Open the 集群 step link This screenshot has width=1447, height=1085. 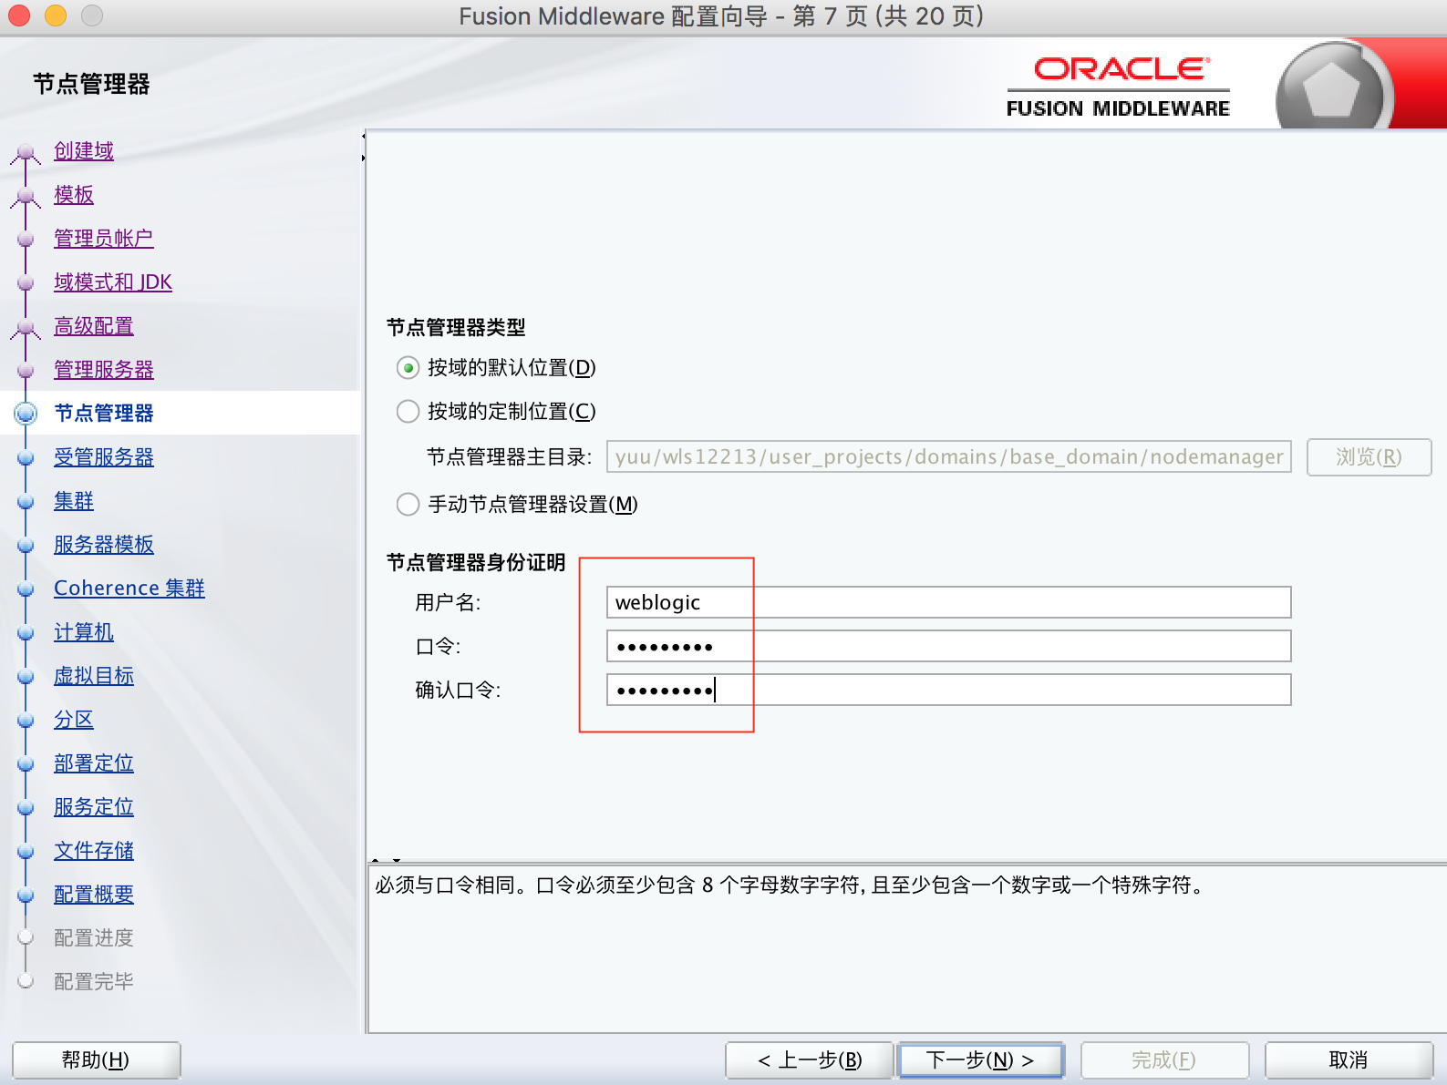tap(74, 501)
